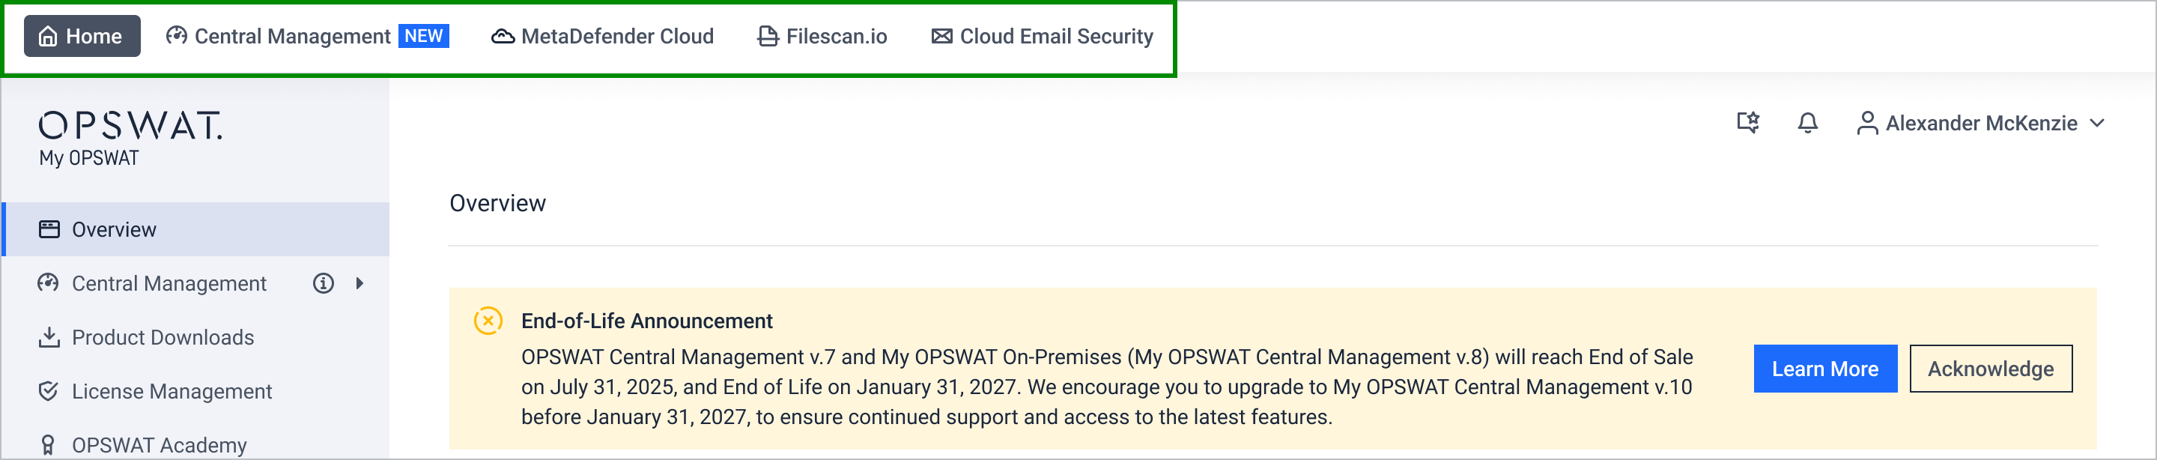Viewport: 2157px width, 460px height.
Task: Click the OPSWAT Academy ribbon icon
Action: (49, 445)
